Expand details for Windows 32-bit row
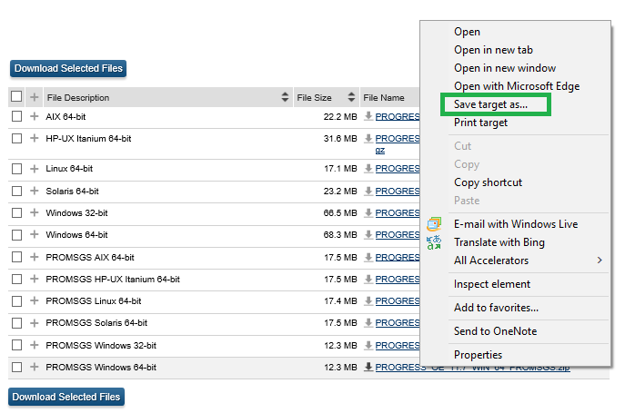Image resolution: width=625 pixels, height=413 pixels. [x=35, y=212]
